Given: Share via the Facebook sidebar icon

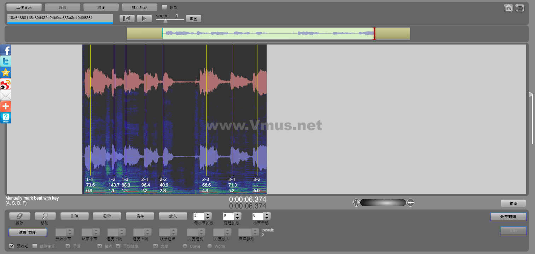Looking at the screenshot, I should [x=6, y=50].
